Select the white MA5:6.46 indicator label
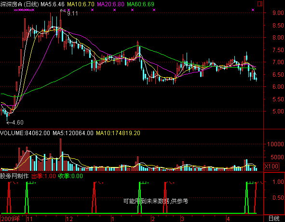 (x=53, y=4)
